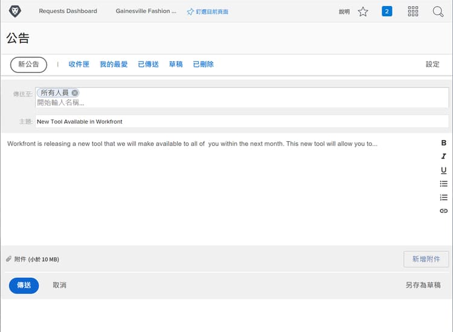
Task: Click the subject field with New Tool Available
Action: click(242, 121)
